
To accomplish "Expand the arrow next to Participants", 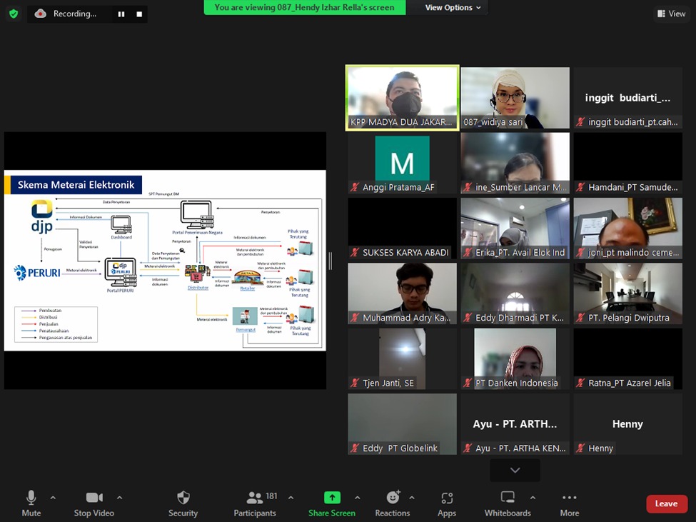I will point(291,498).
